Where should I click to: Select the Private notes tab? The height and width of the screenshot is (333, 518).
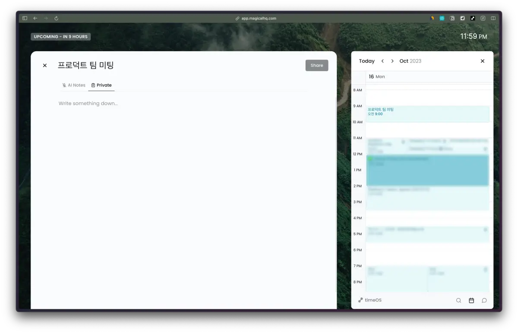coord(101,85)
